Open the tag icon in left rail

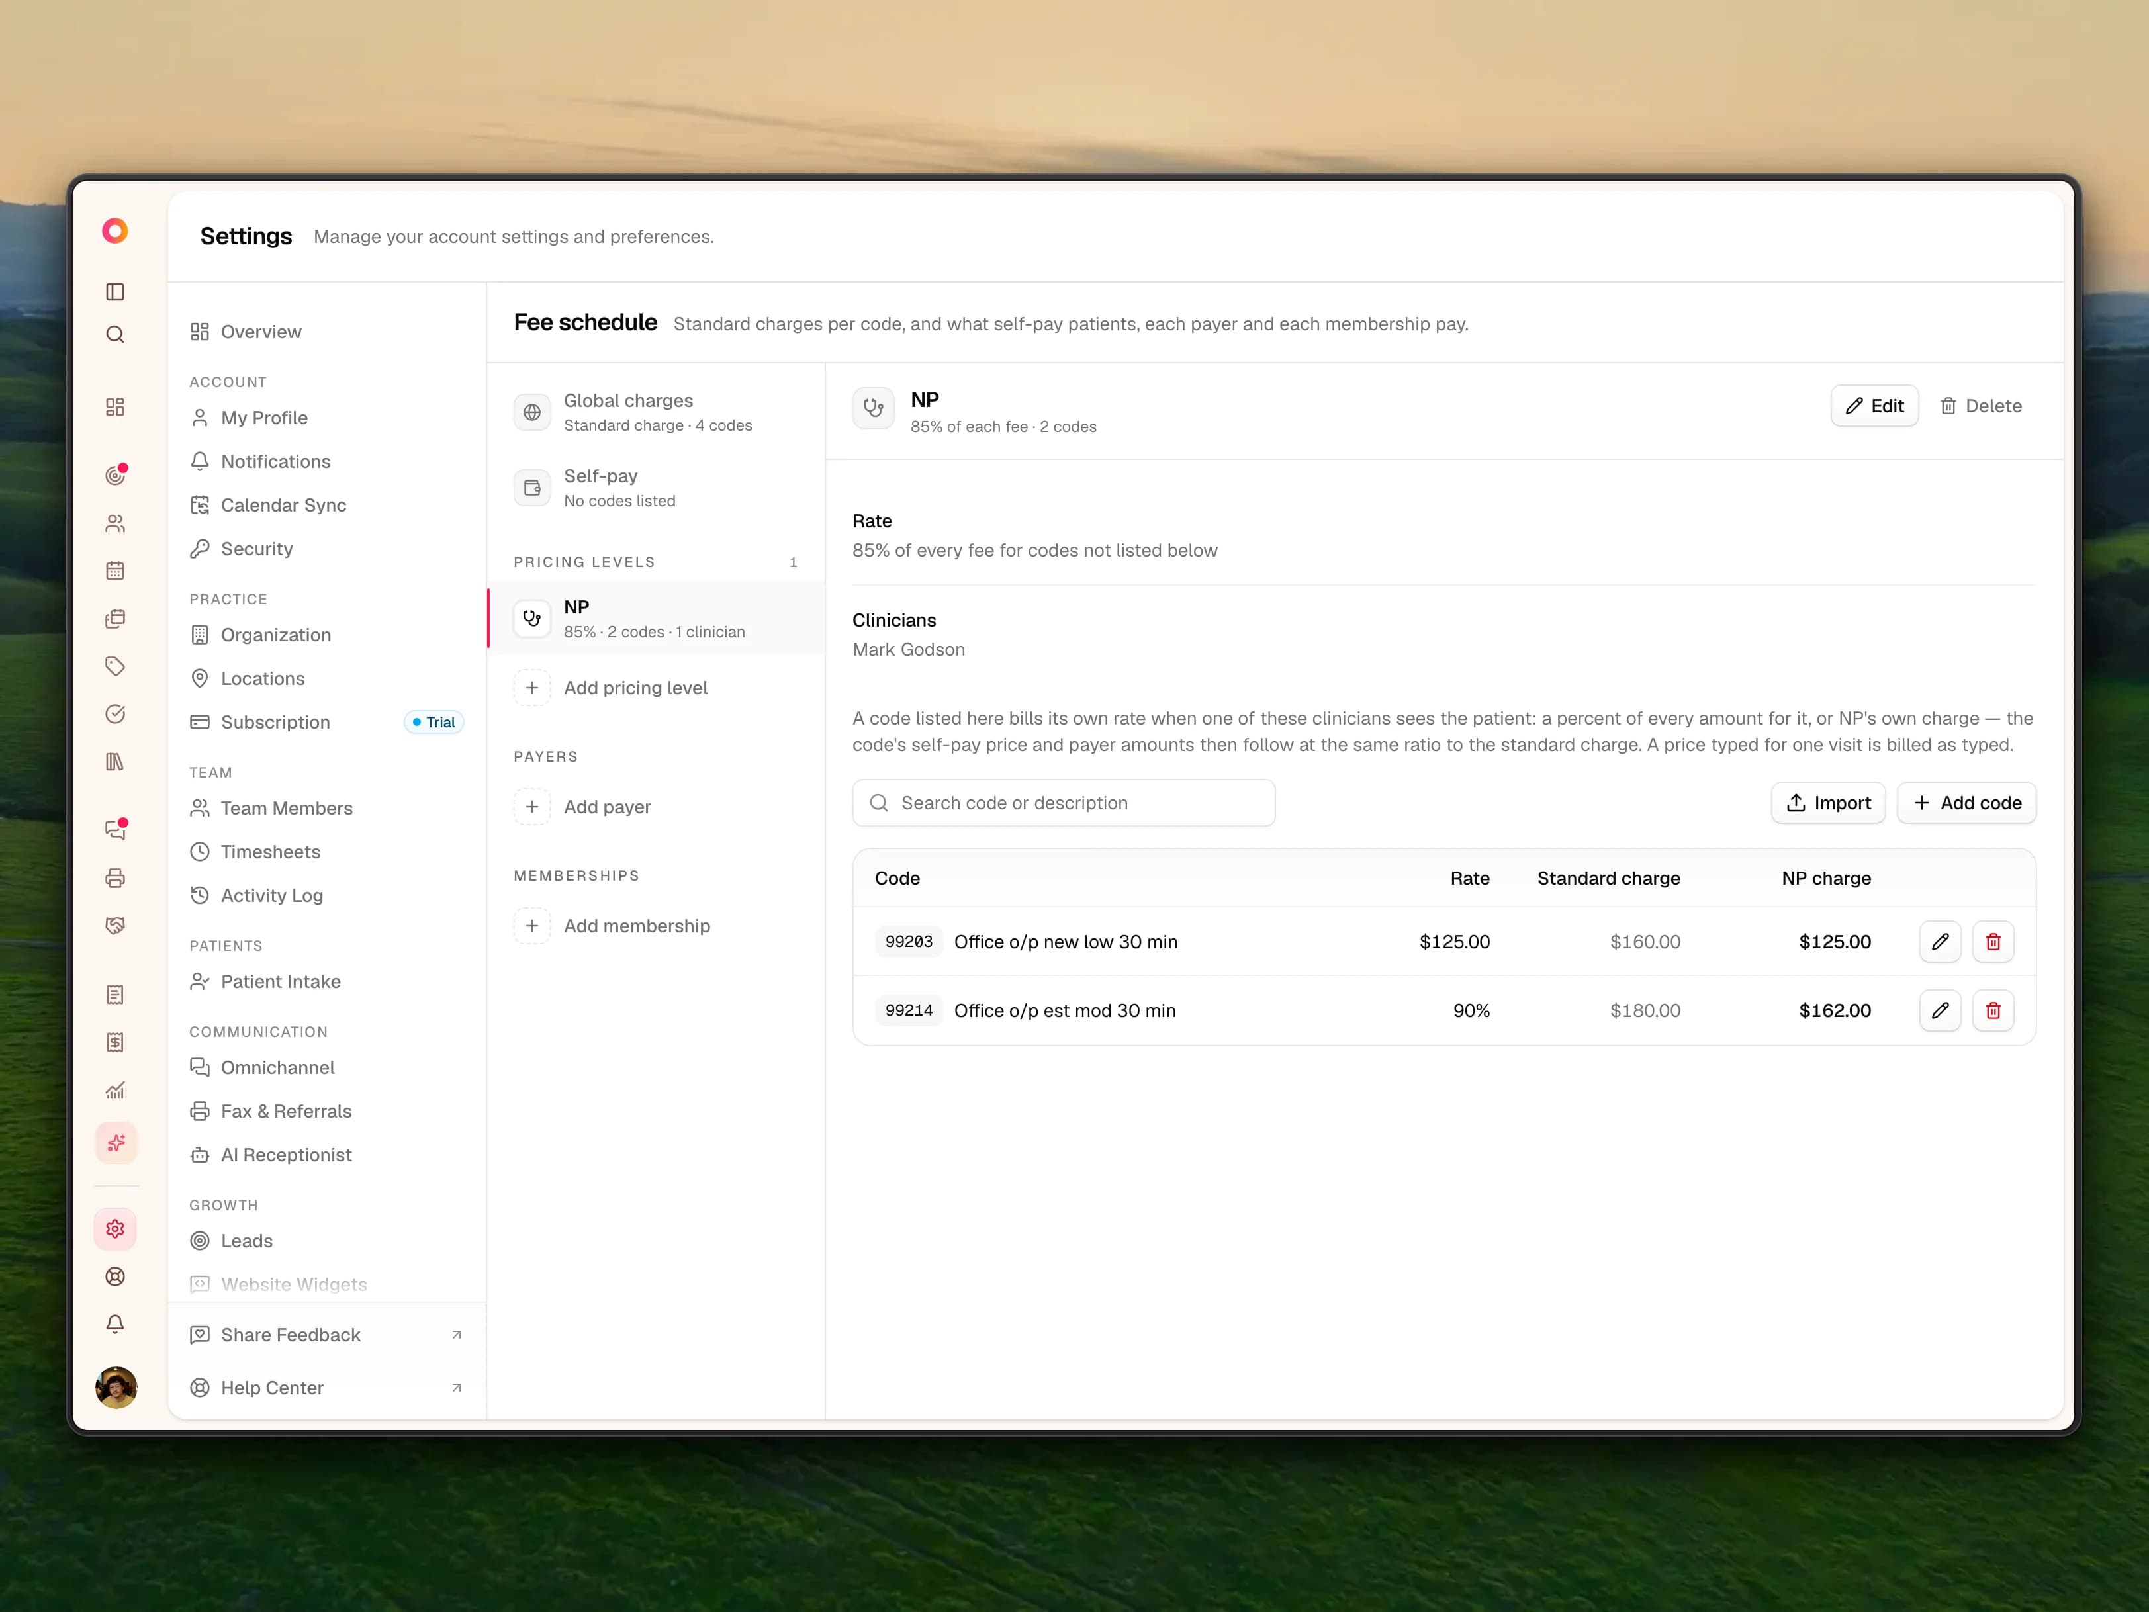click(114, 666)
